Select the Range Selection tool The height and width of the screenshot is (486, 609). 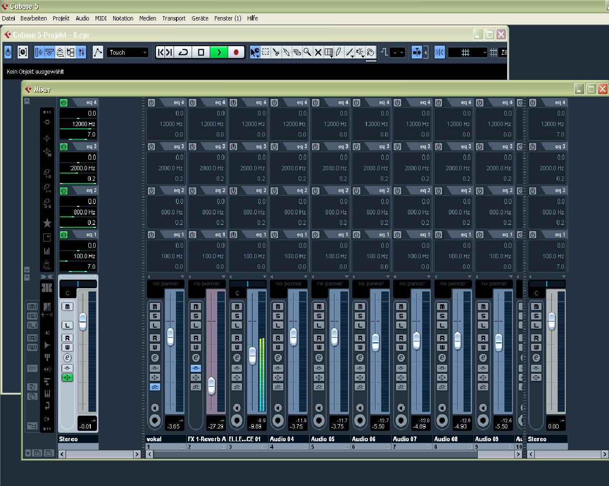pos(266,52)
